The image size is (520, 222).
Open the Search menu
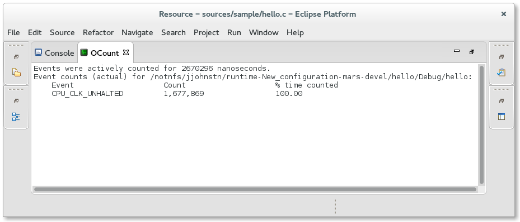click(x=174, y=32)
